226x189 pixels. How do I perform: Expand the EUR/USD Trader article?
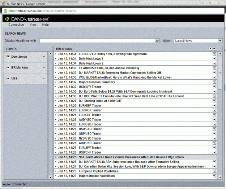click(x=214, y=124)
